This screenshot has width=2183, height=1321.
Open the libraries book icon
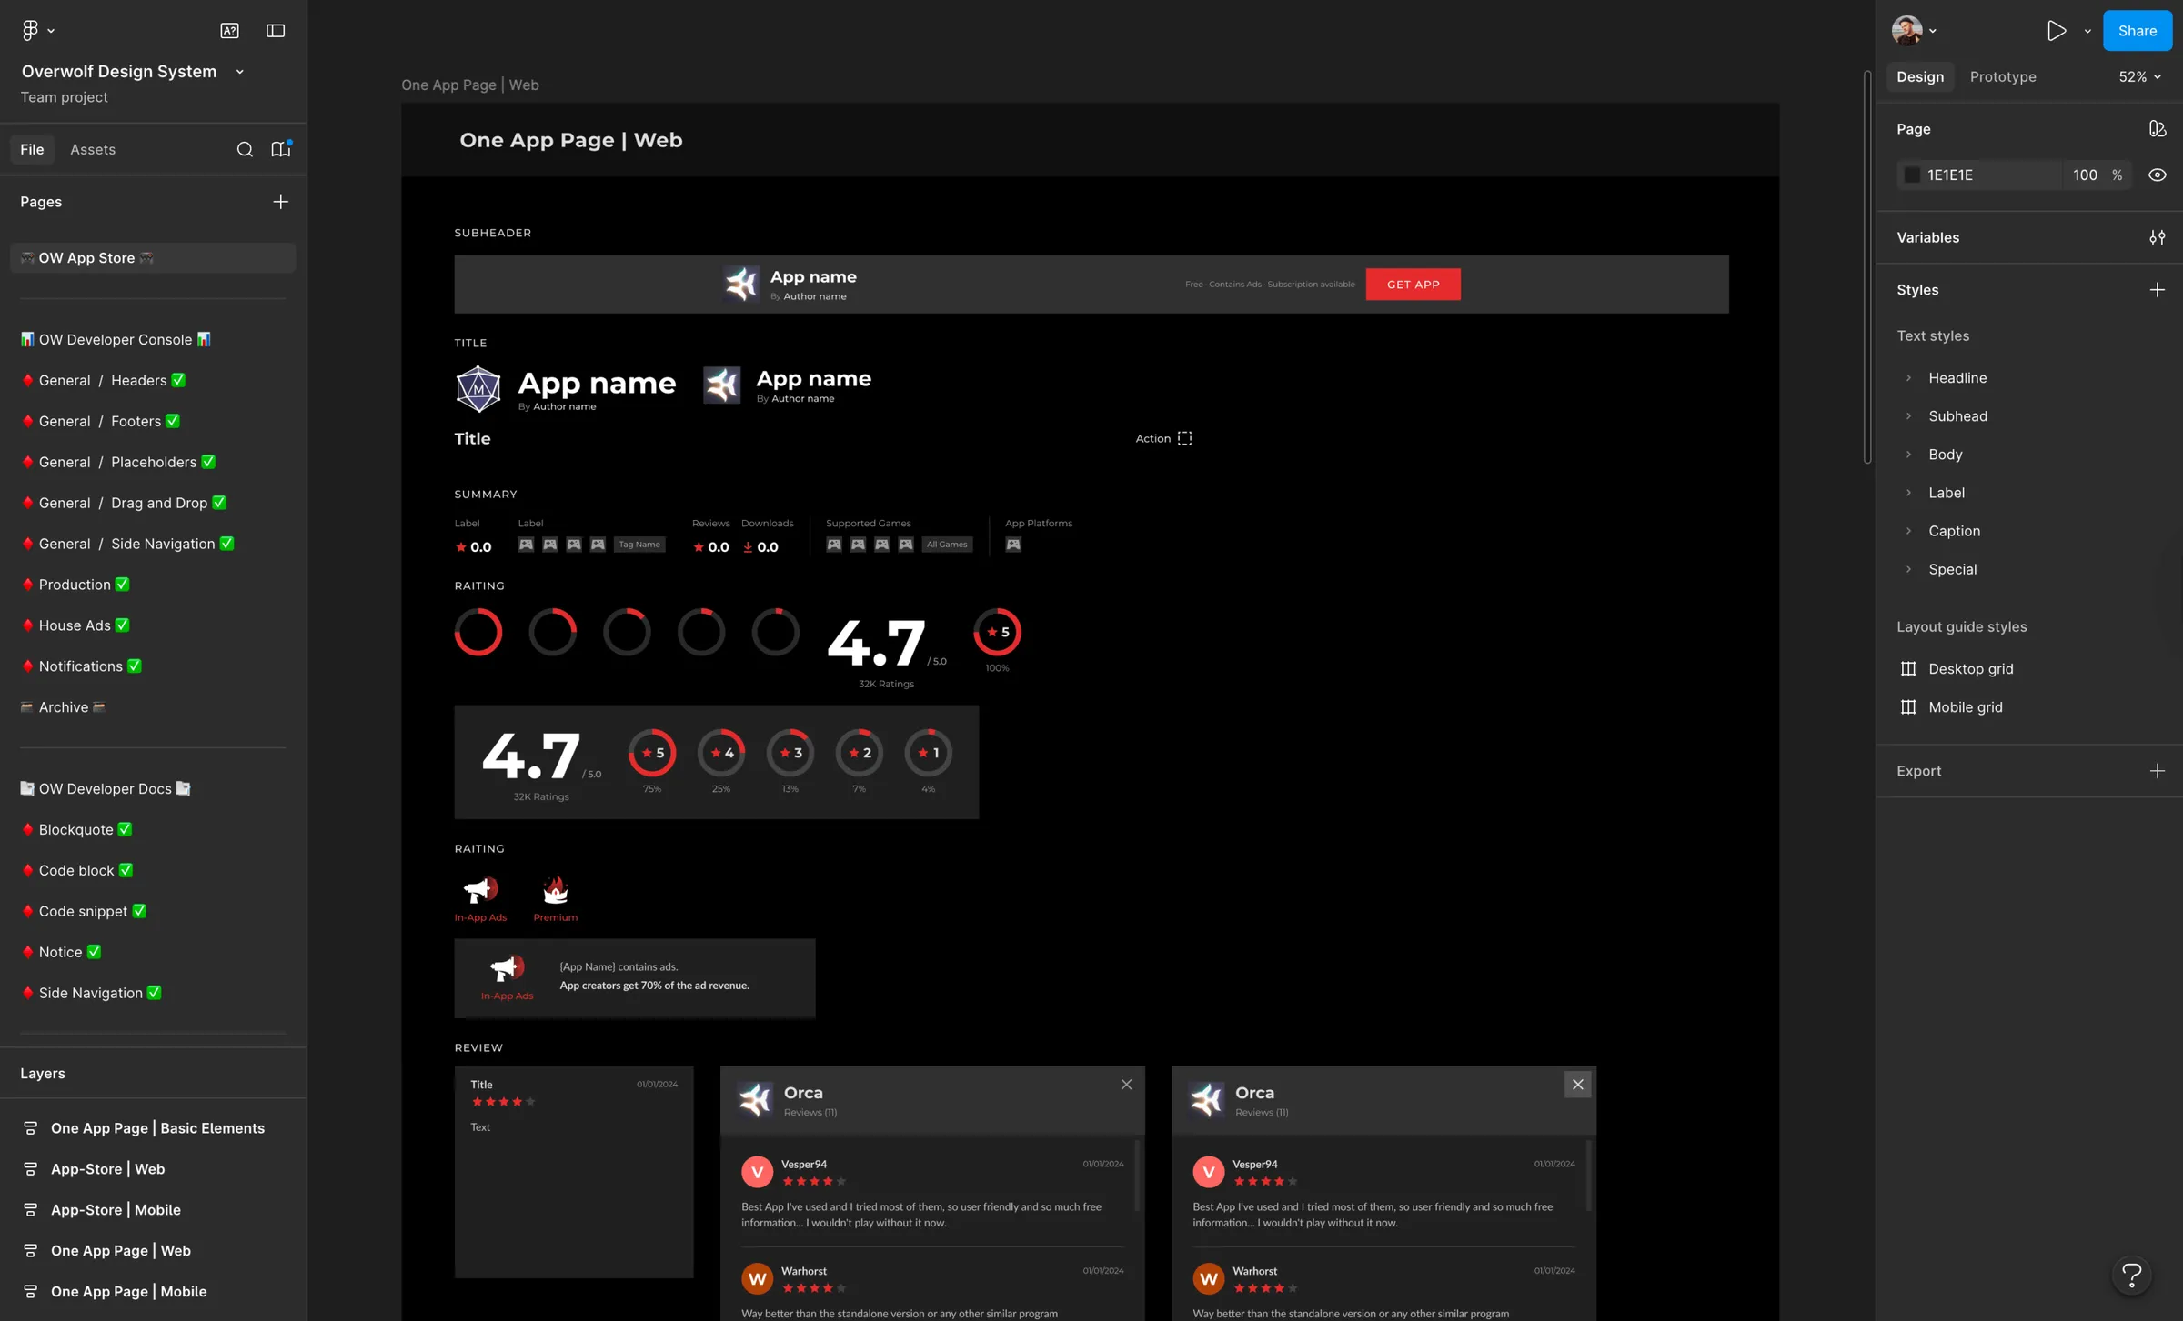[281, 149]
